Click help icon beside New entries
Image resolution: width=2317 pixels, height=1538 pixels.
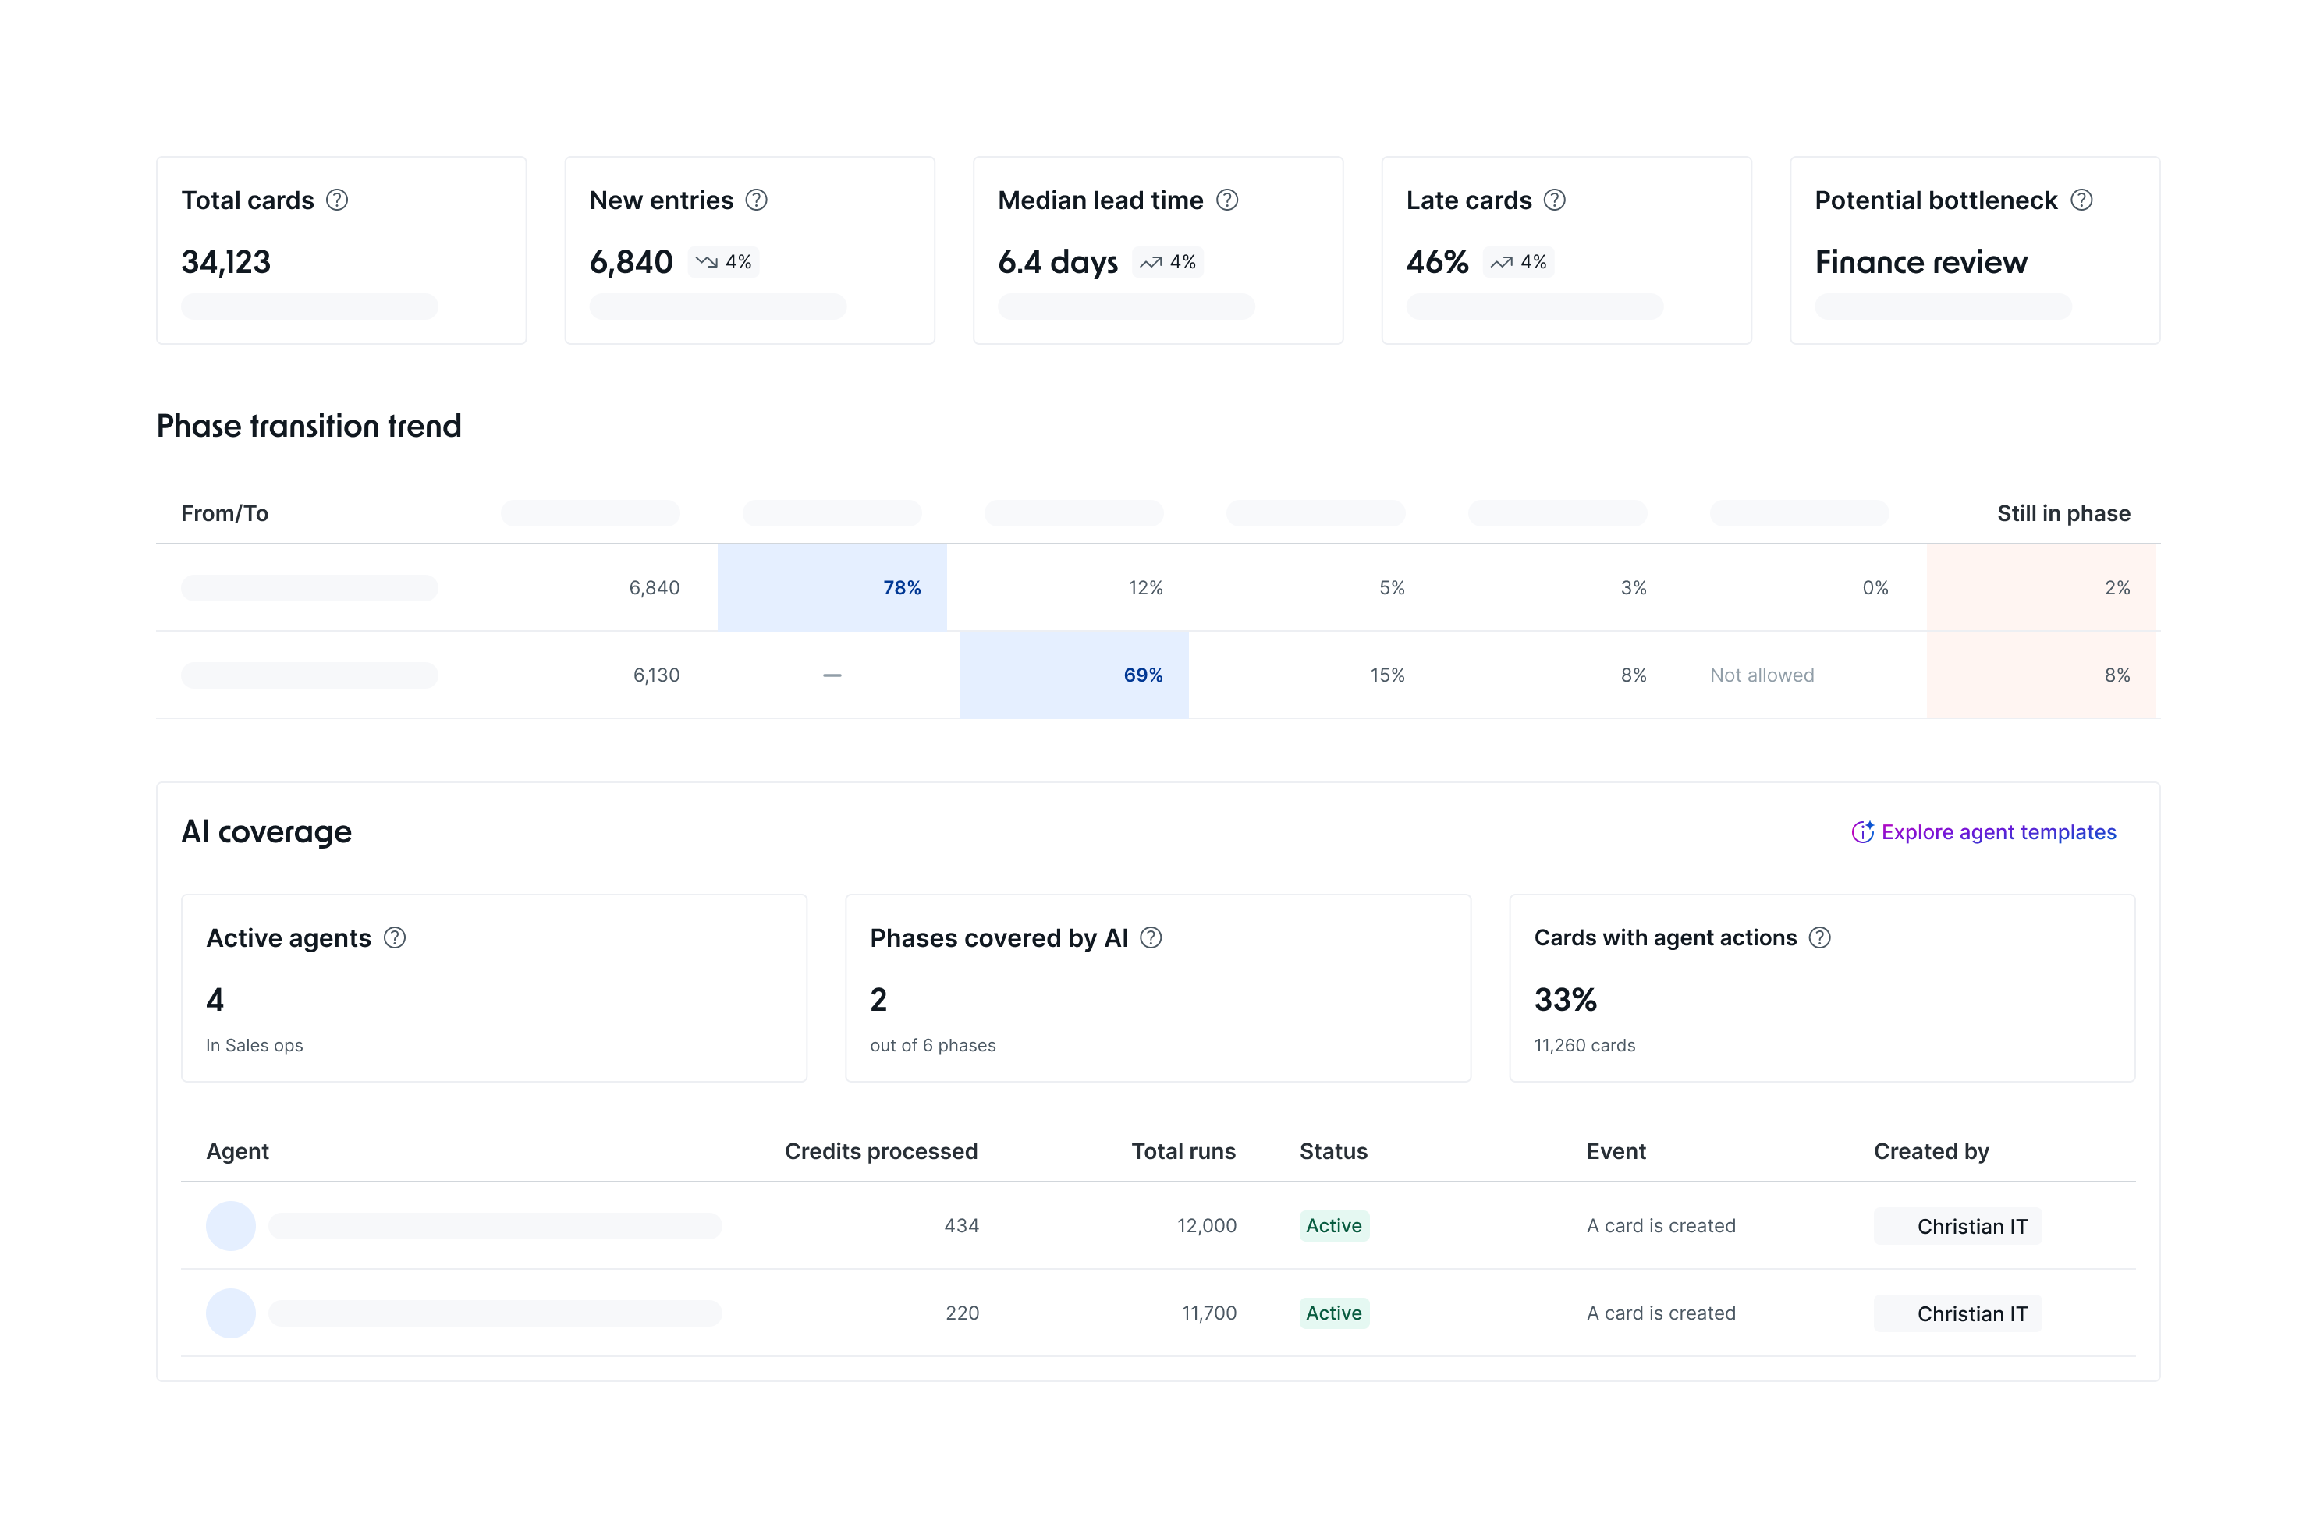pos(756,200)
